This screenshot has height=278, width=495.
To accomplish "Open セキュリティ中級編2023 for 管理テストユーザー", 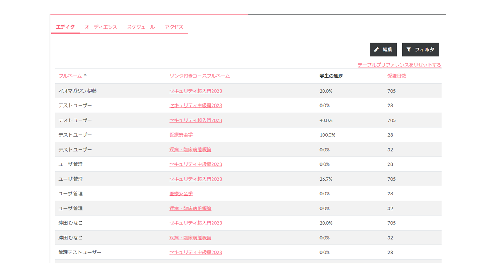I will pyautogui.click(x=196, y=253).
